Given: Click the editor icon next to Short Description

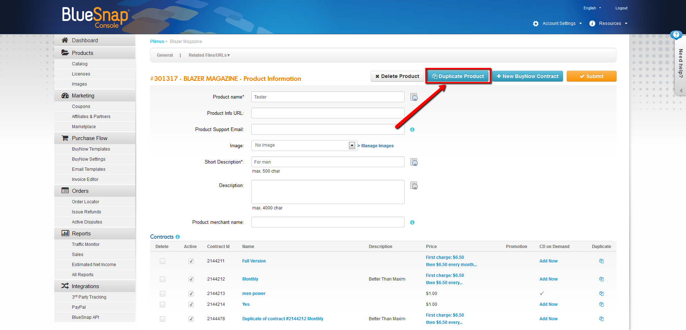Looking at the screenshot, I should click(414, 162).
